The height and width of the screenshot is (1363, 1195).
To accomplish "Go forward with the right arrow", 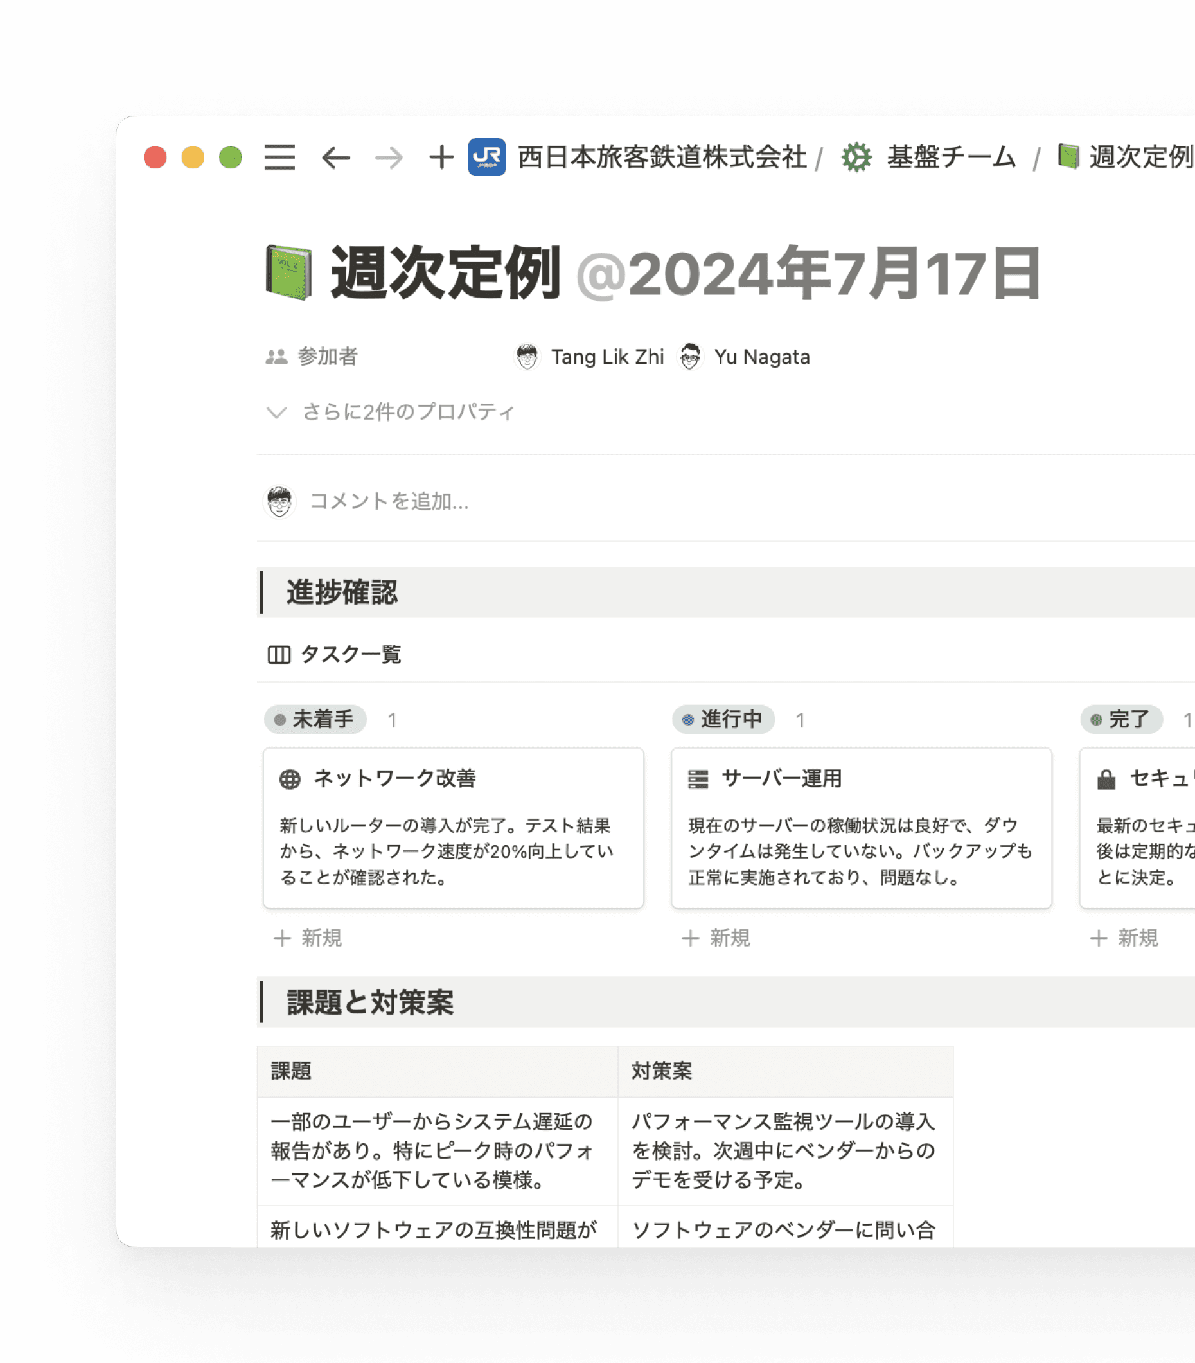I will point(389,158).
